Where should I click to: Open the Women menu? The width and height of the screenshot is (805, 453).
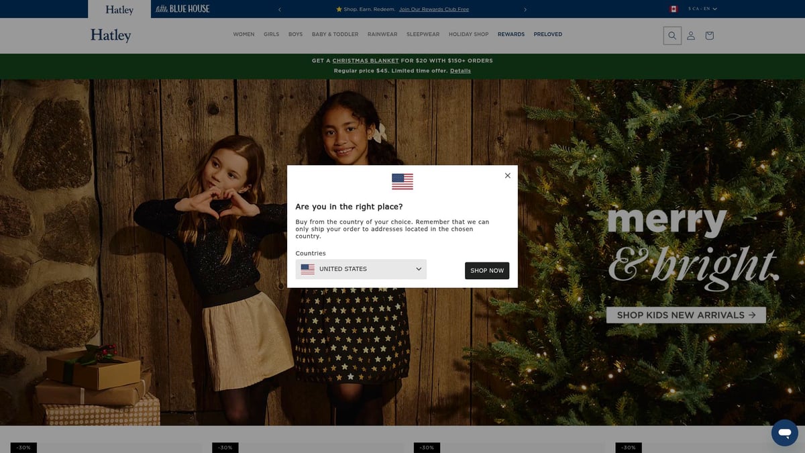(244, 34)
